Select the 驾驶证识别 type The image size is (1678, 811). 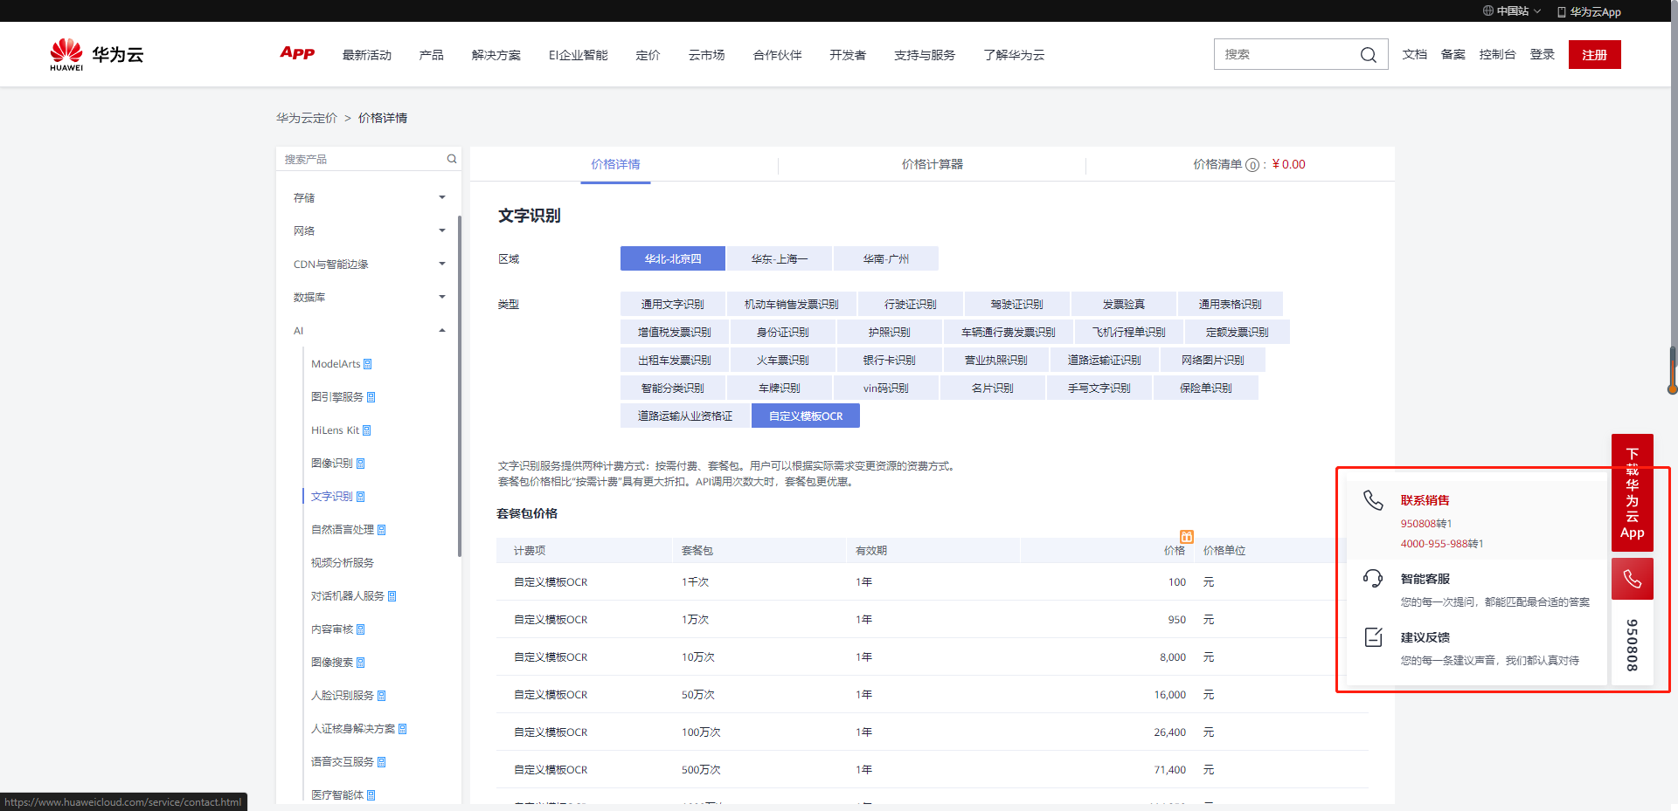point(1017,304)
